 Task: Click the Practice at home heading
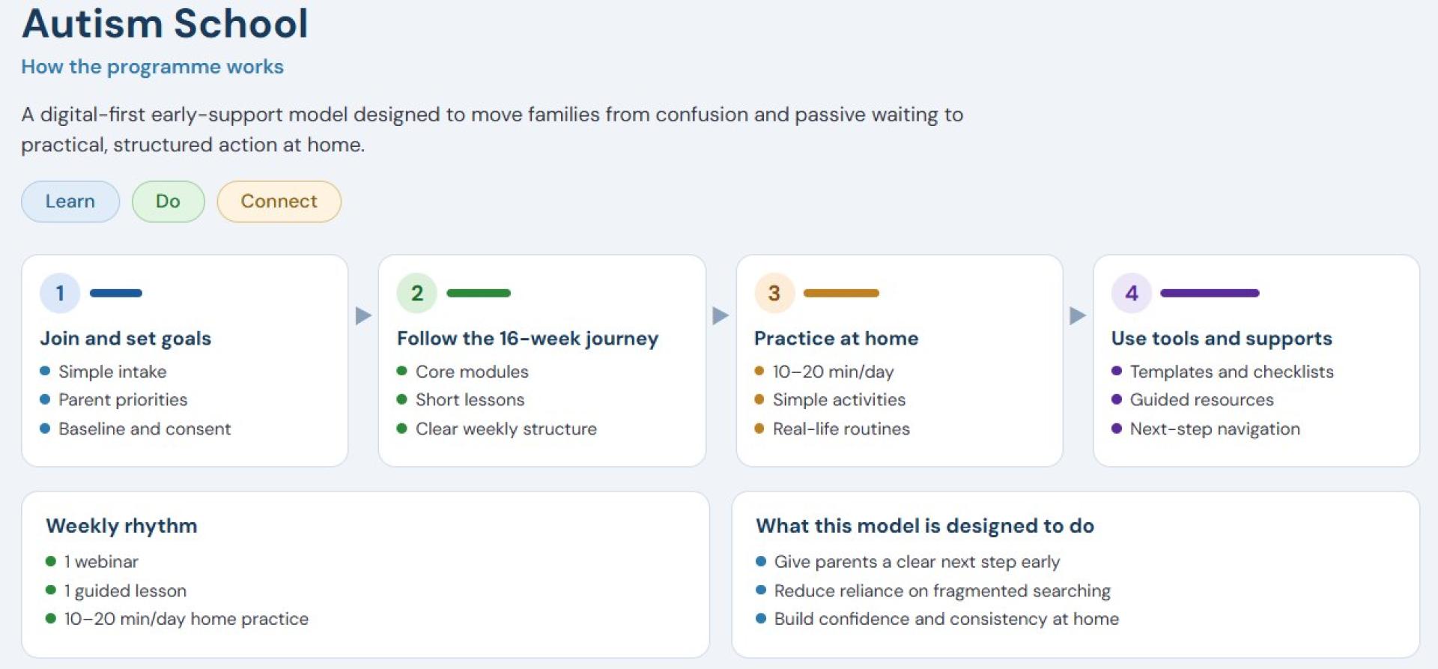pos(836,339)
